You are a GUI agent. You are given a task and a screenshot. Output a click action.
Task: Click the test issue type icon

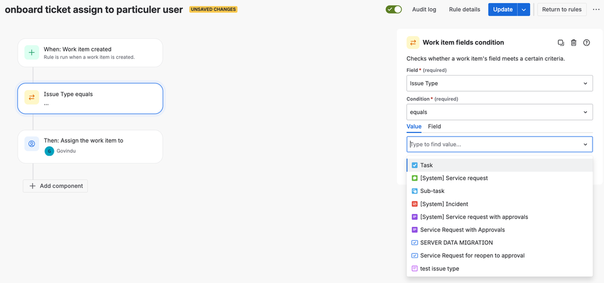tap(415, 268)
